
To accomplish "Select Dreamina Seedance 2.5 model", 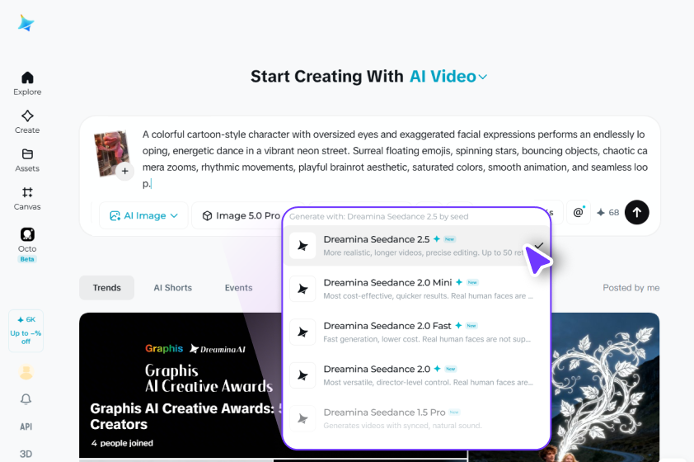I will pos(416,245).
